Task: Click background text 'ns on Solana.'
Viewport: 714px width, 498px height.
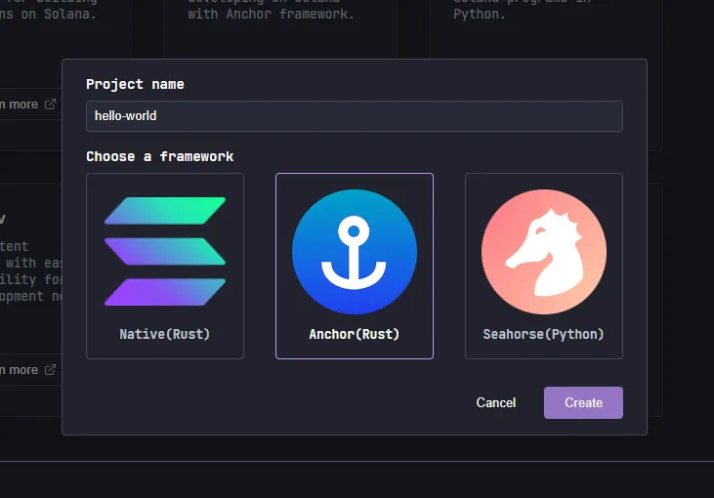Action: (48, 14)
